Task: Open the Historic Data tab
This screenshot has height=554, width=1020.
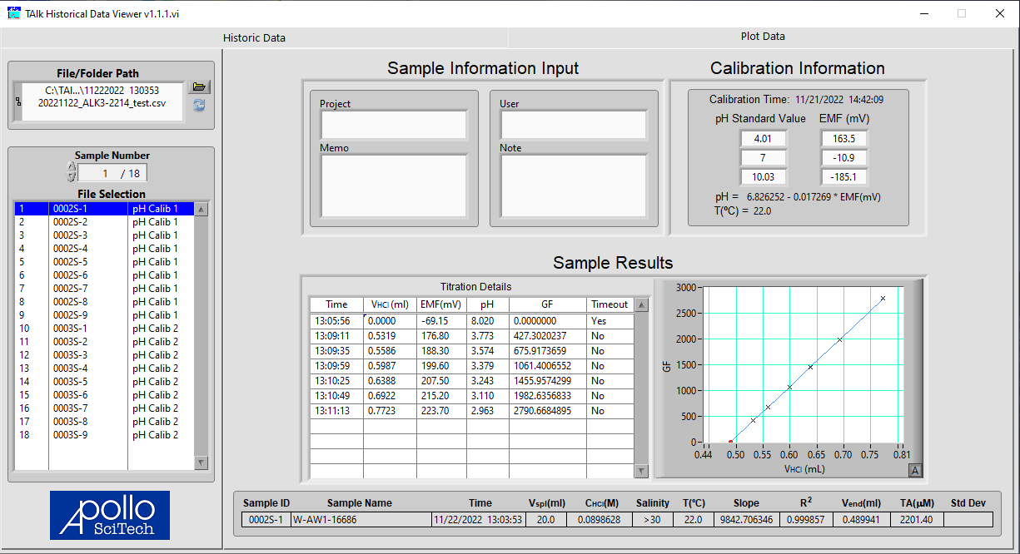Action: pos(254,37)
